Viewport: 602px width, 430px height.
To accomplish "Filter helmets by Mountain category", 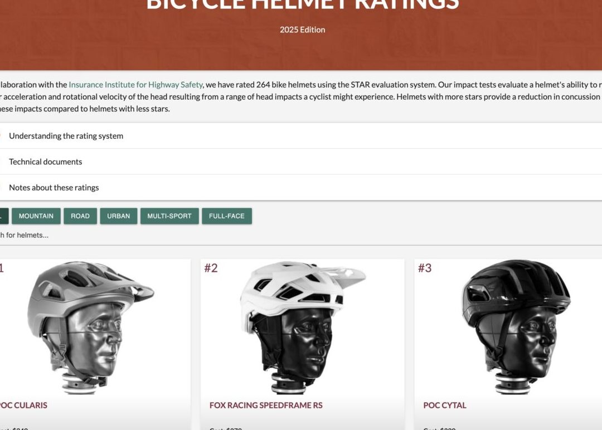I will 36,216.
